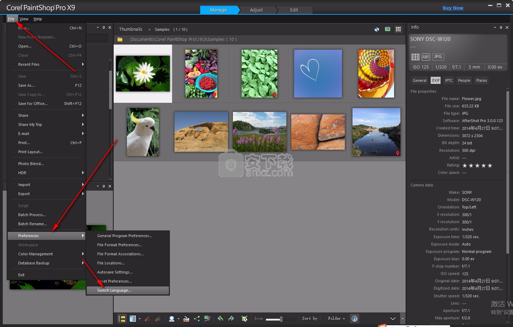Click the Capture editing icon in organizer toolbar
The height and width of the screenshot is (327, 513).
pyautogui.click(x=148, y=319)
